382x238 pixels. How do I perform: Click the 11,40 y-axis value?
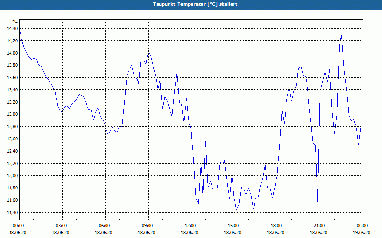12,213
